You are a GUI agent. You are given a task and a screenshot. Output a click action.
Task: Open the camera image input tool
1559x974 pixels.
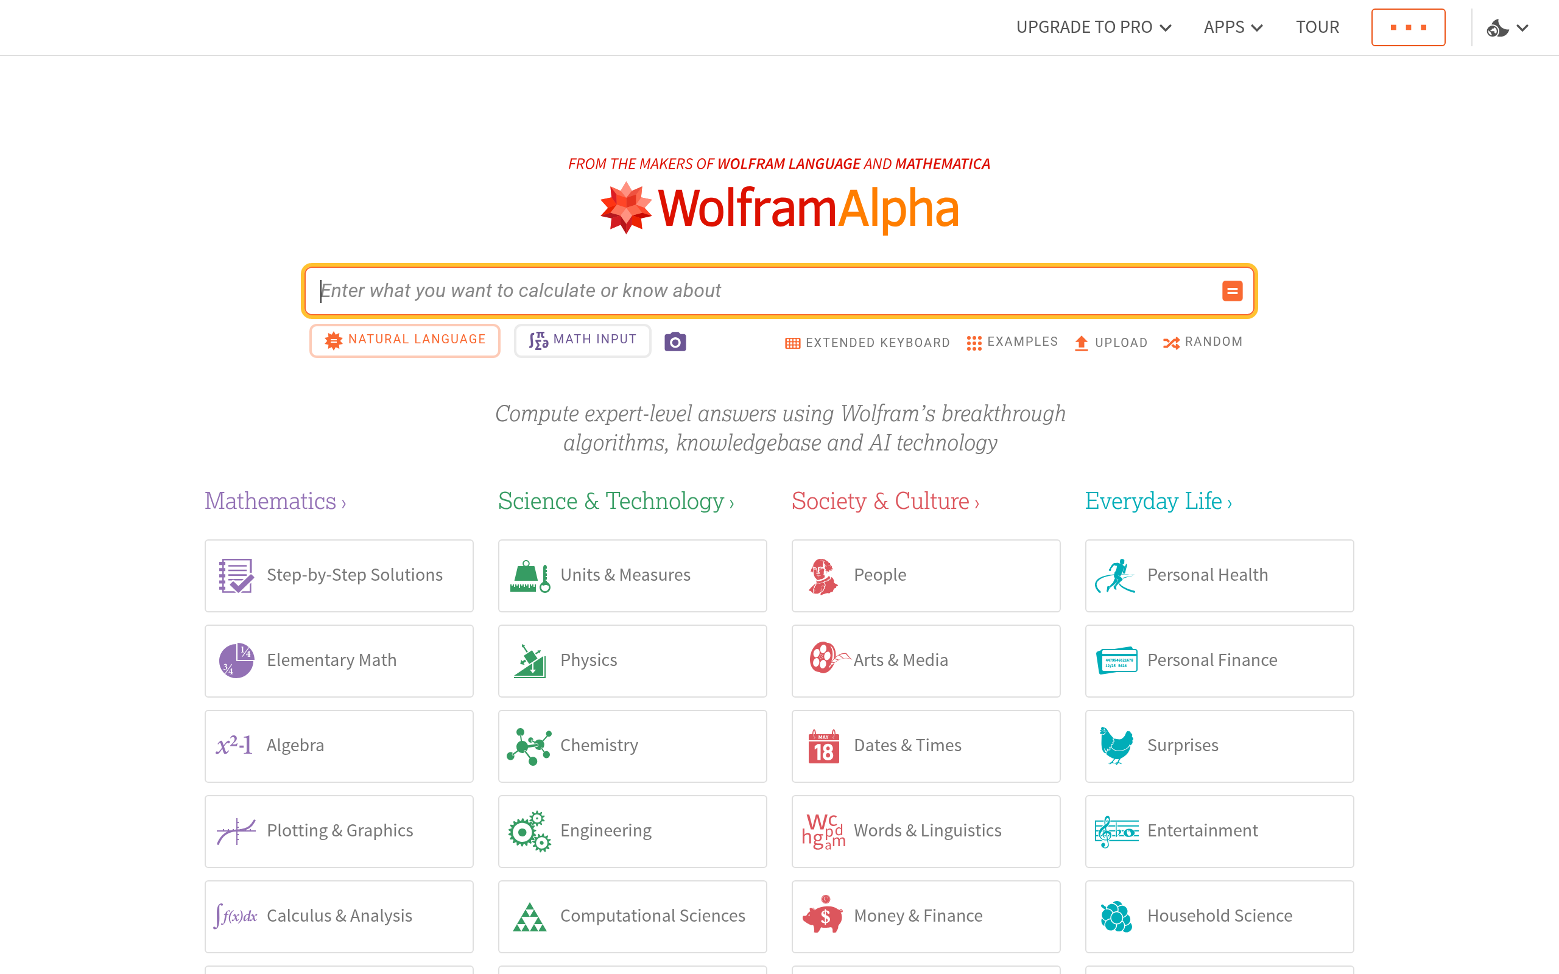coord(675,341)
